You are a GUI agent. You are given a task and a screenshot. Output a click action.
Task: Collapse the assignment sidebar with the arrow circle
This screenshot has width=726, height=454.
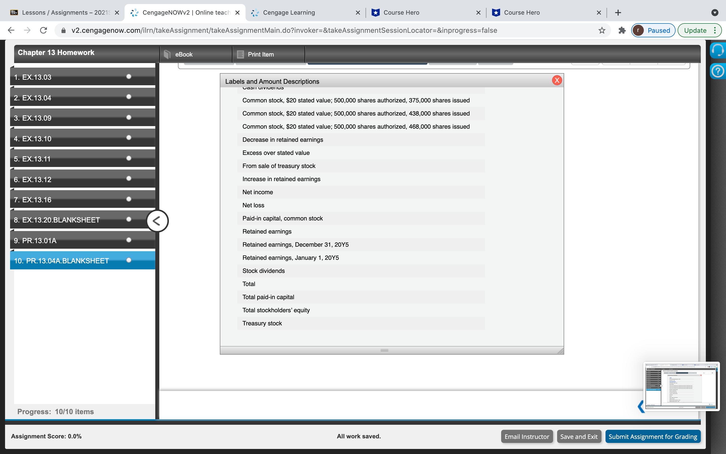[x=157, y=221]
